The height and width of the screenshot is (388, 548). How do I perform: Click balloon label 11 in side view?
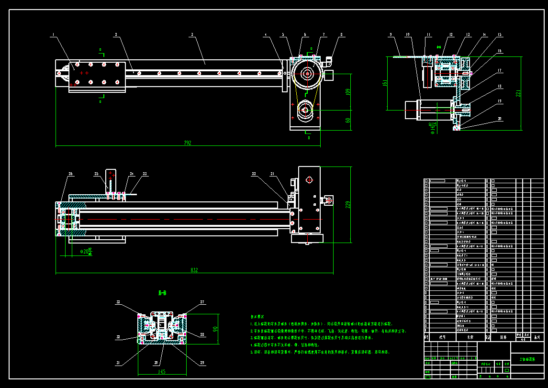pyautogui.click(x=428, y=34)
